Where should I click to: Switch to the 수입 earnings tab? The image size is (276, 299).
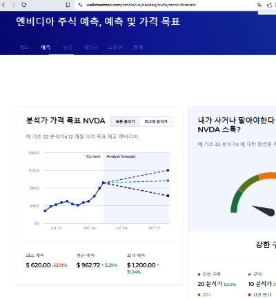tap(68, 48)
